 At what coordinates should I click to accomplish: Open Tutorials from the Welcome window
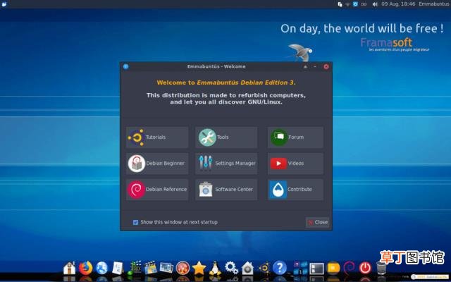point(157,137)
